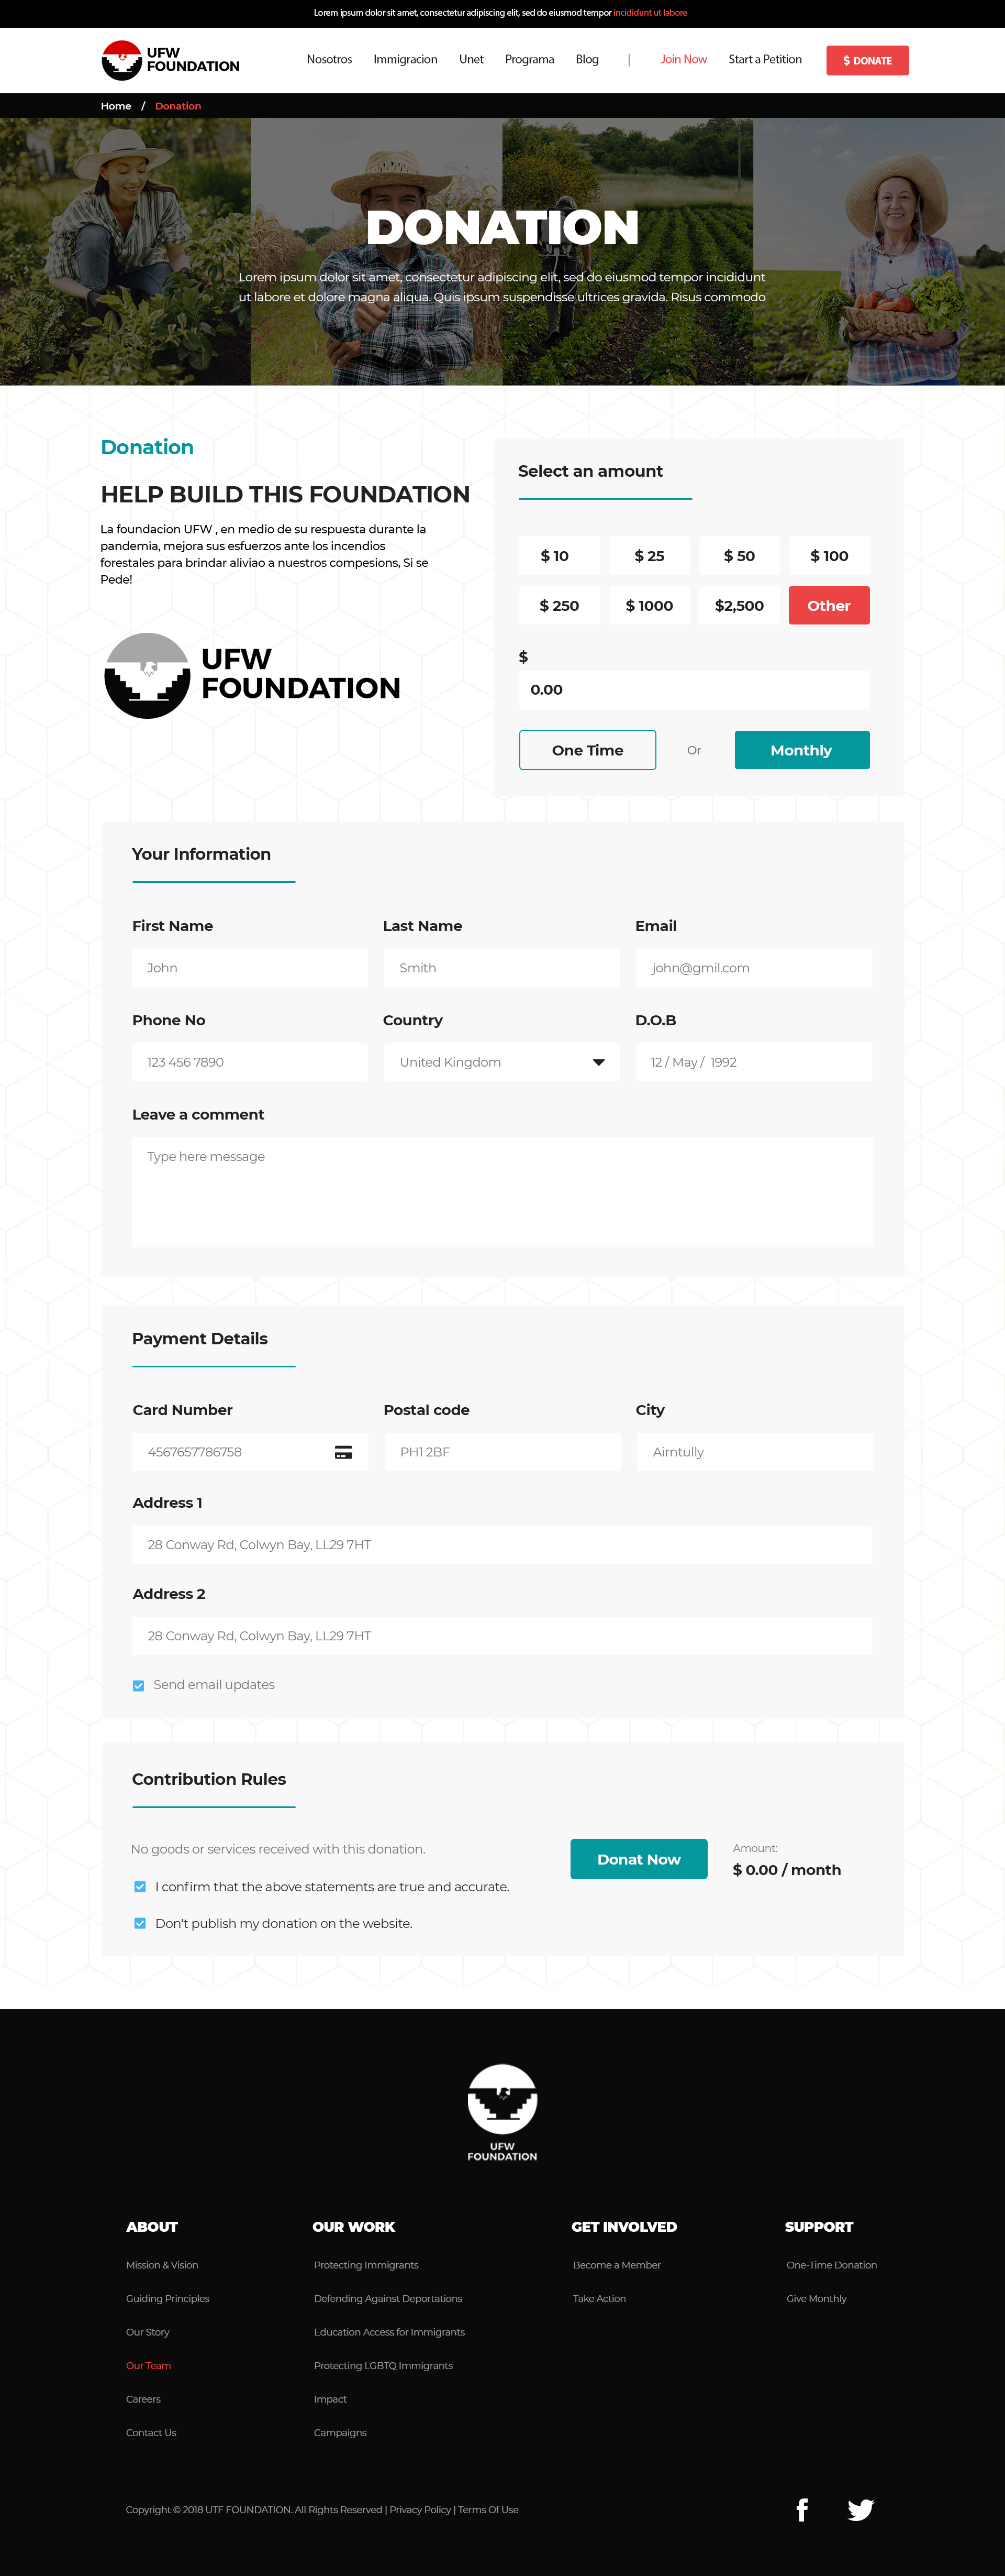Click the Join Now link
The width and height of the screenshot is (1005, 2576).
point(683,60)
